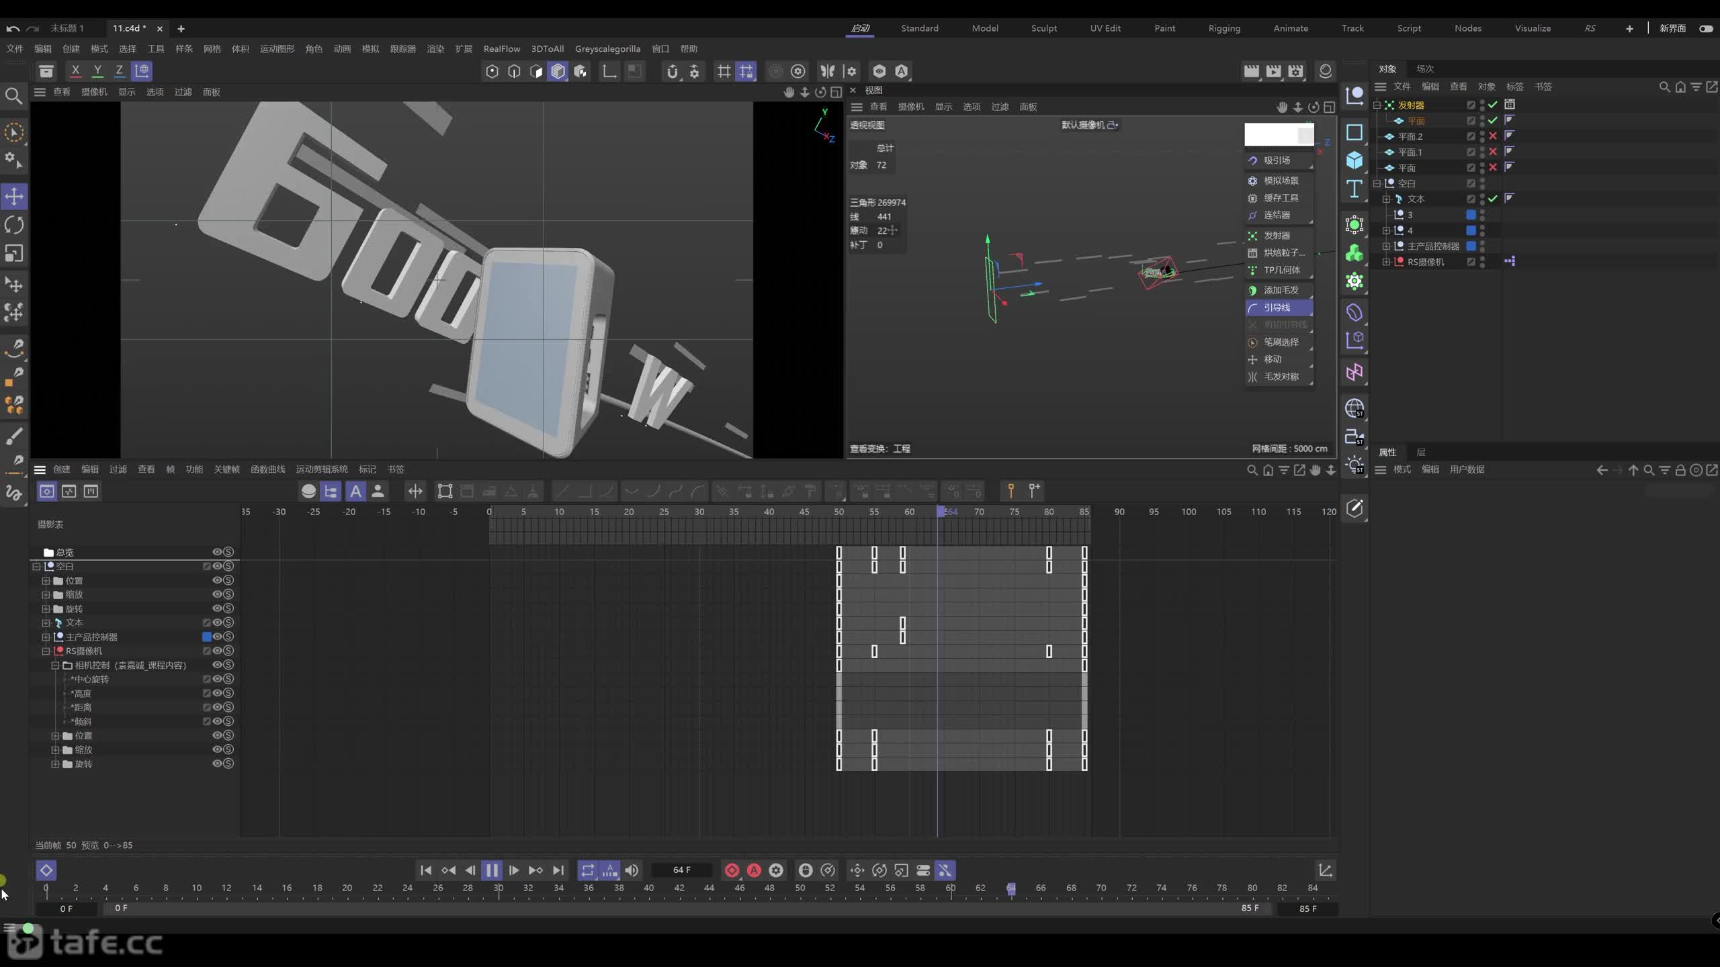Add a Cube primitive object

pyautogui.click(x=1354, y=160)
